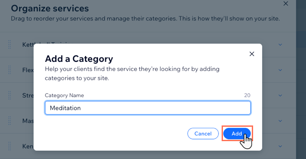This screenshot has width=306, height=159.
Task: Expand the Ken row chevron
Action: 280,146
